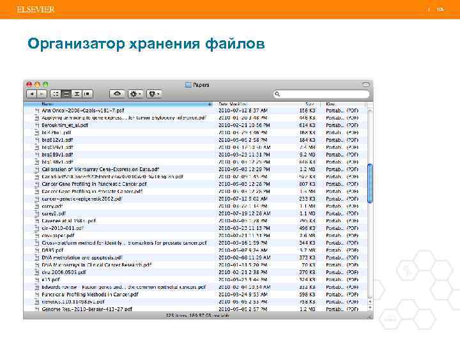Screen dimensions: 460x345
Task: Switch to list view in Finder toolbar
Action: pyautogui.click(x=66, y=94)
